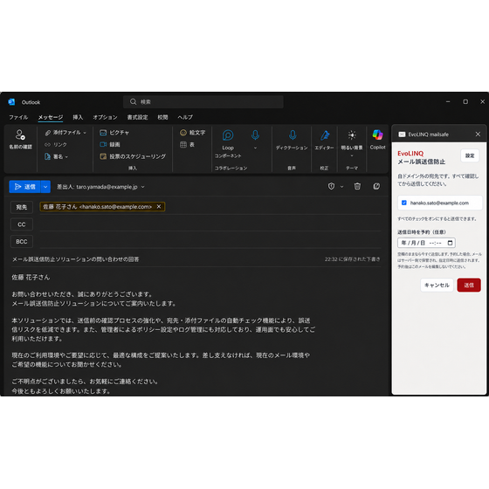The image size is (489, 489).
Task: Click the Outlook app logo
Action: point(11,101)
